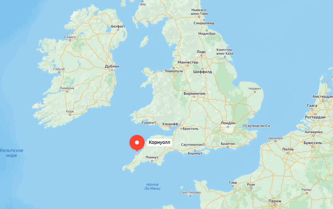The image size is (333, 209).
Task: Click the Бирмингем city label
Action: 195,94
